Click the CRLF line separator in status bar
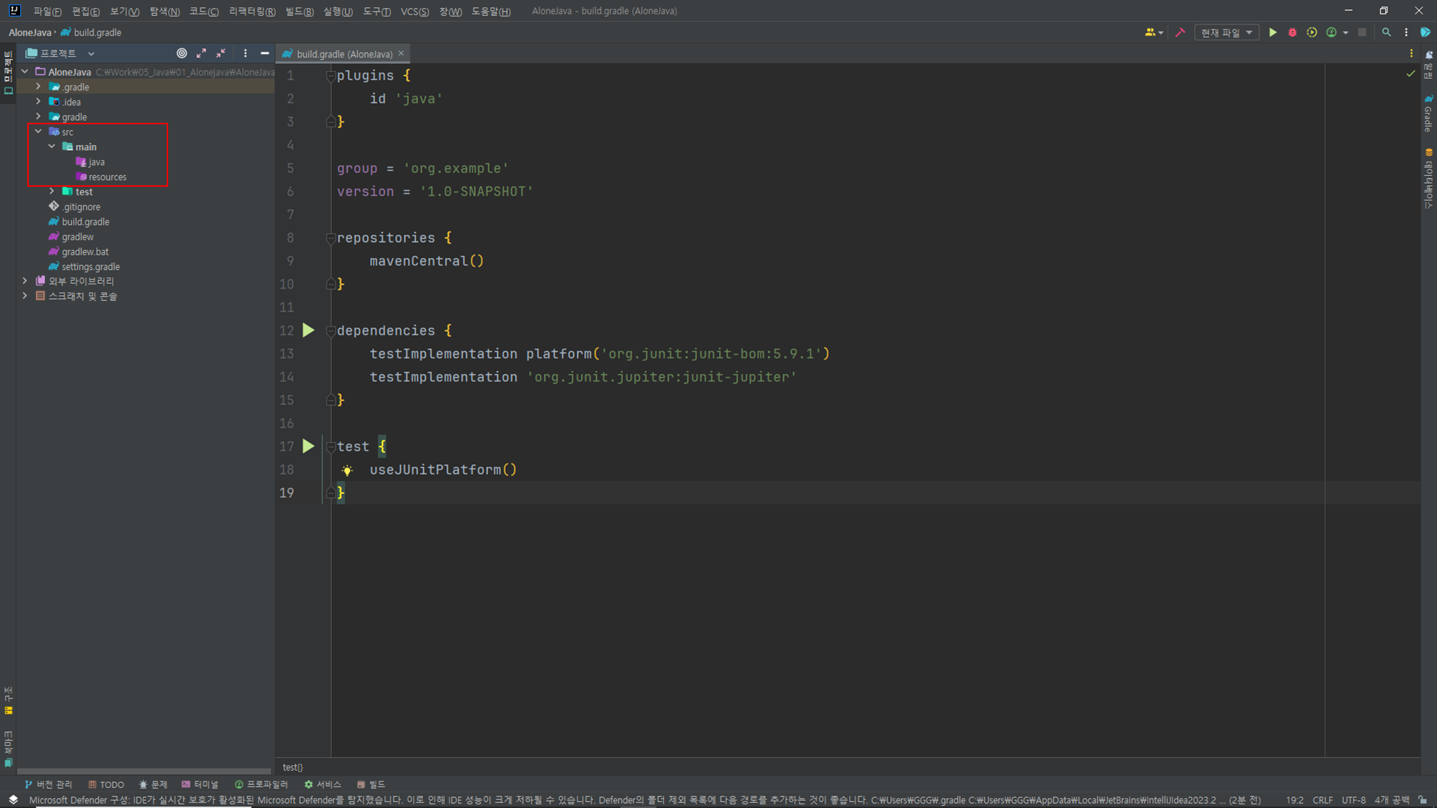 [1322, 800]
